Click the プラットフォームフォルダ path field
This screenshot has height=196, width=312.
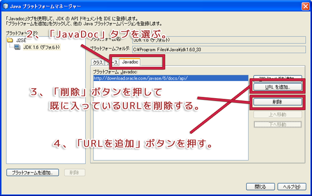[219, 49]
